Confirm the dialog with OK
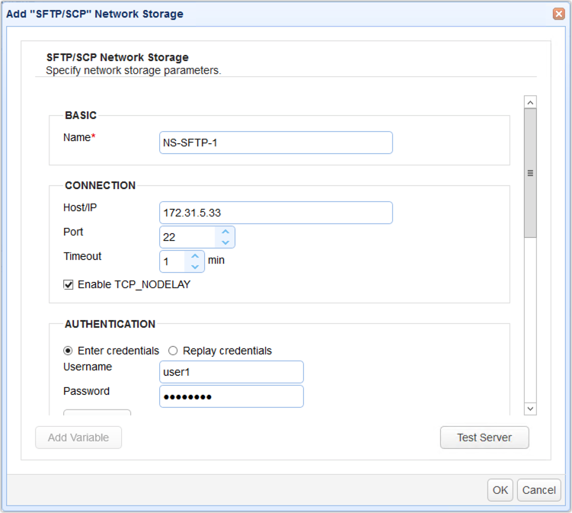Image resolution: width=572 pixels, height=513 pixels. click(x=500, y=490)
